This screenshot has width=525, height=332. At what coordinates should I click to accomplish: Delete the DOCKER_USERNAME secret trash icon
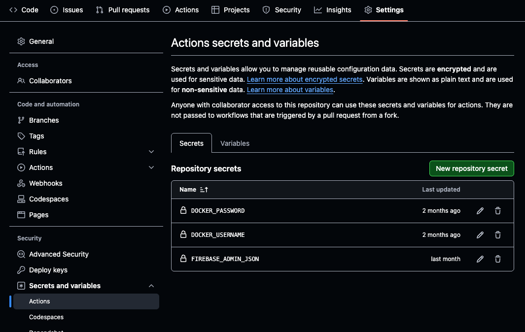coord(498,235)
